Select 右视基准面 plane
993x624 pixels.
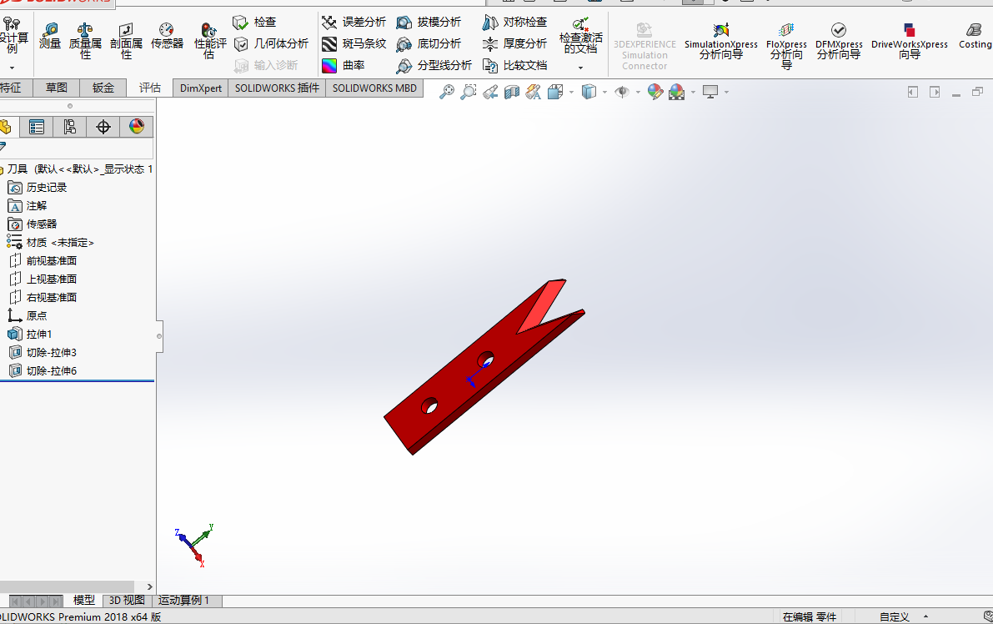(43, 298)
